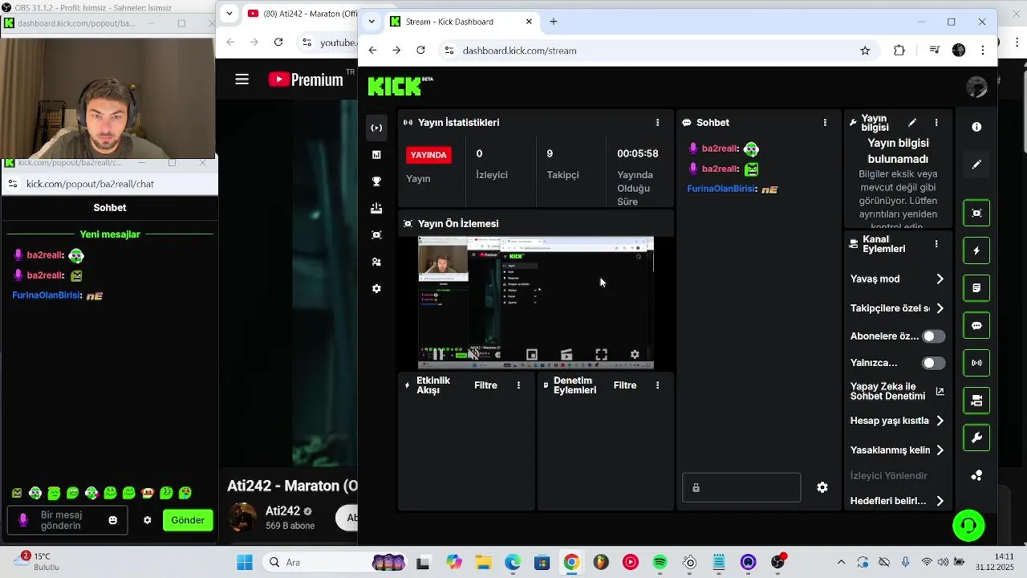Toggle the wrench stream info widget in right rail
This screenshot has width=1027, height=578.
click(976, 438)
